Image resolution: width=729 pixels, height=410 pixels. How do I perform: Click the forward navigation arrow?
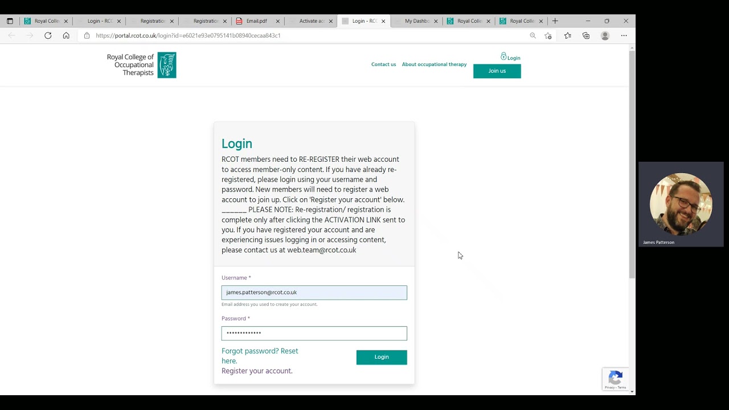tap(30, 35)
